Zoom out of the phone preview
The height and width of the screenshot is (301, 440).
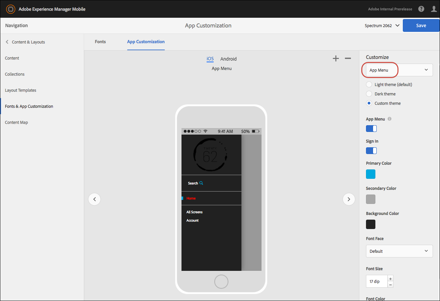348,58
